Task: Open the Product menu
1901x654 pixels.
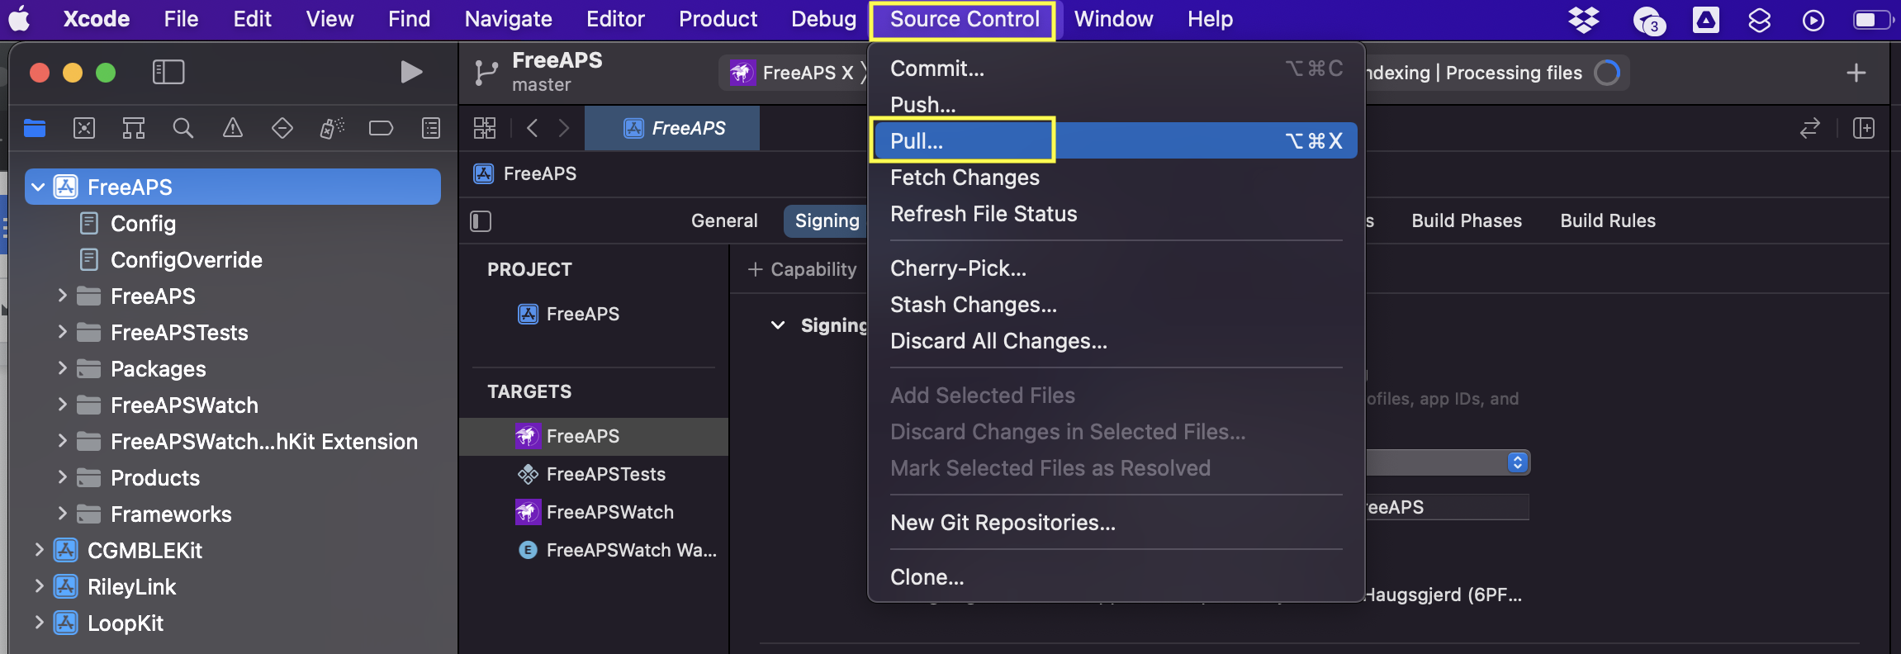Action: pyautogui.click(x=718, y=19)
